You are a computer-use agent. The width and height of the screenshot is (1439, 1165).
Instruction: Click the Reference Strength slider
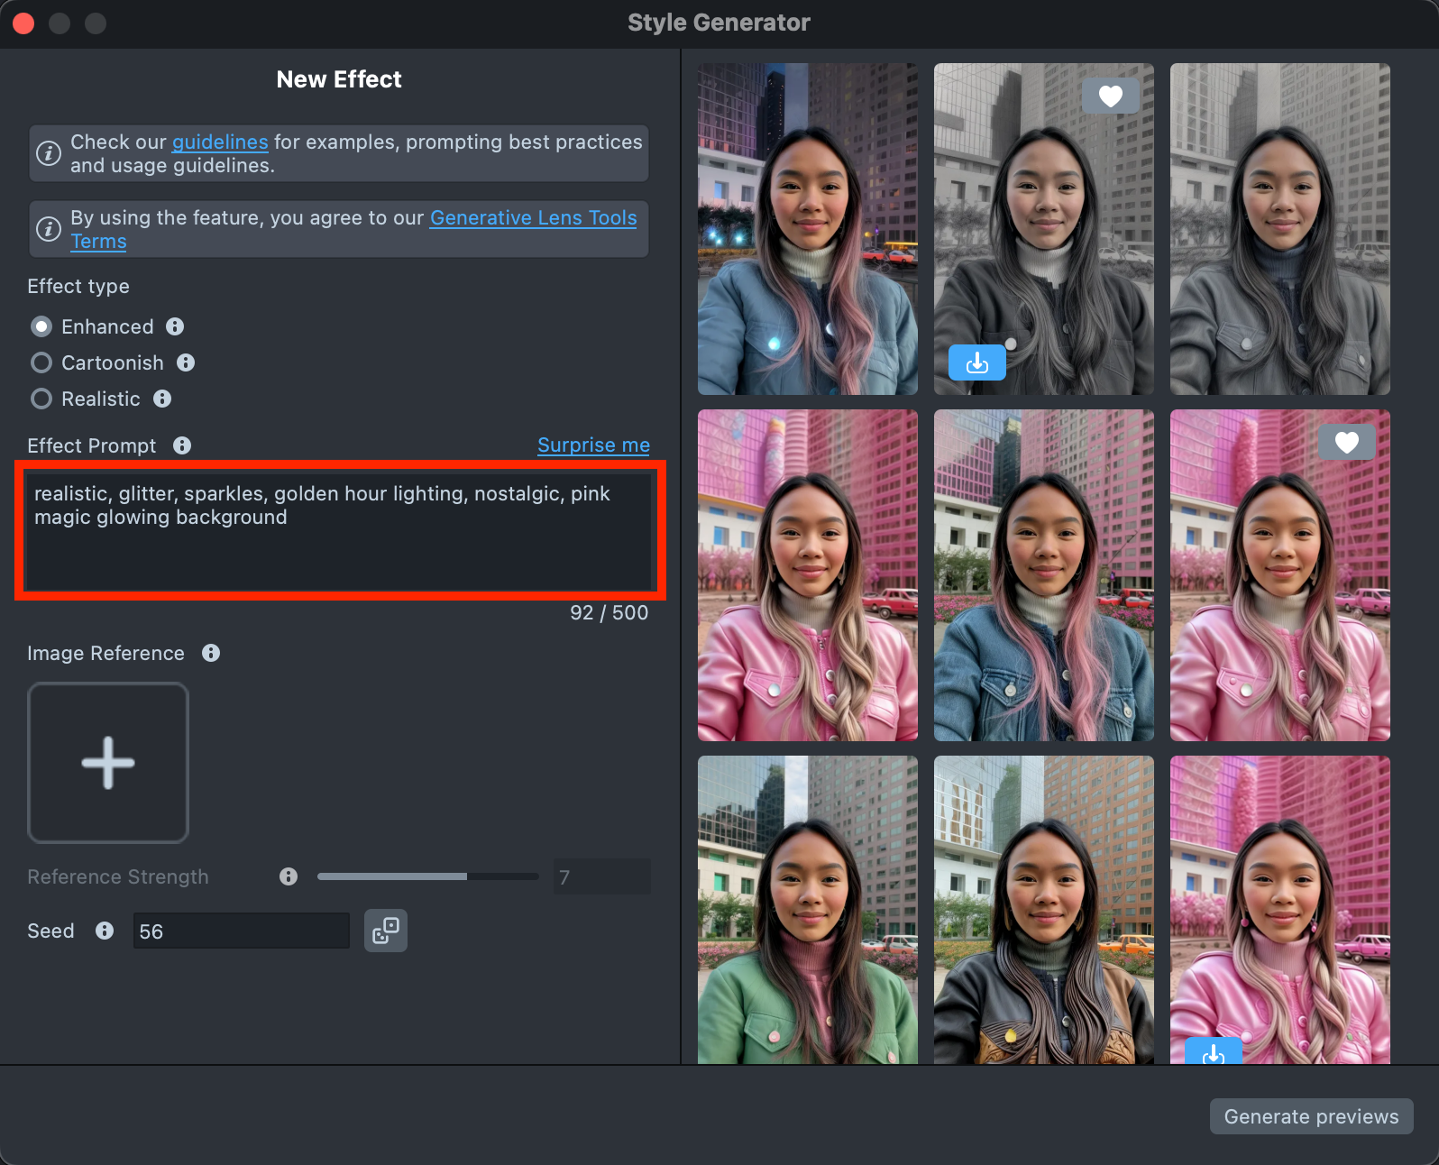[x=427, y=876]
